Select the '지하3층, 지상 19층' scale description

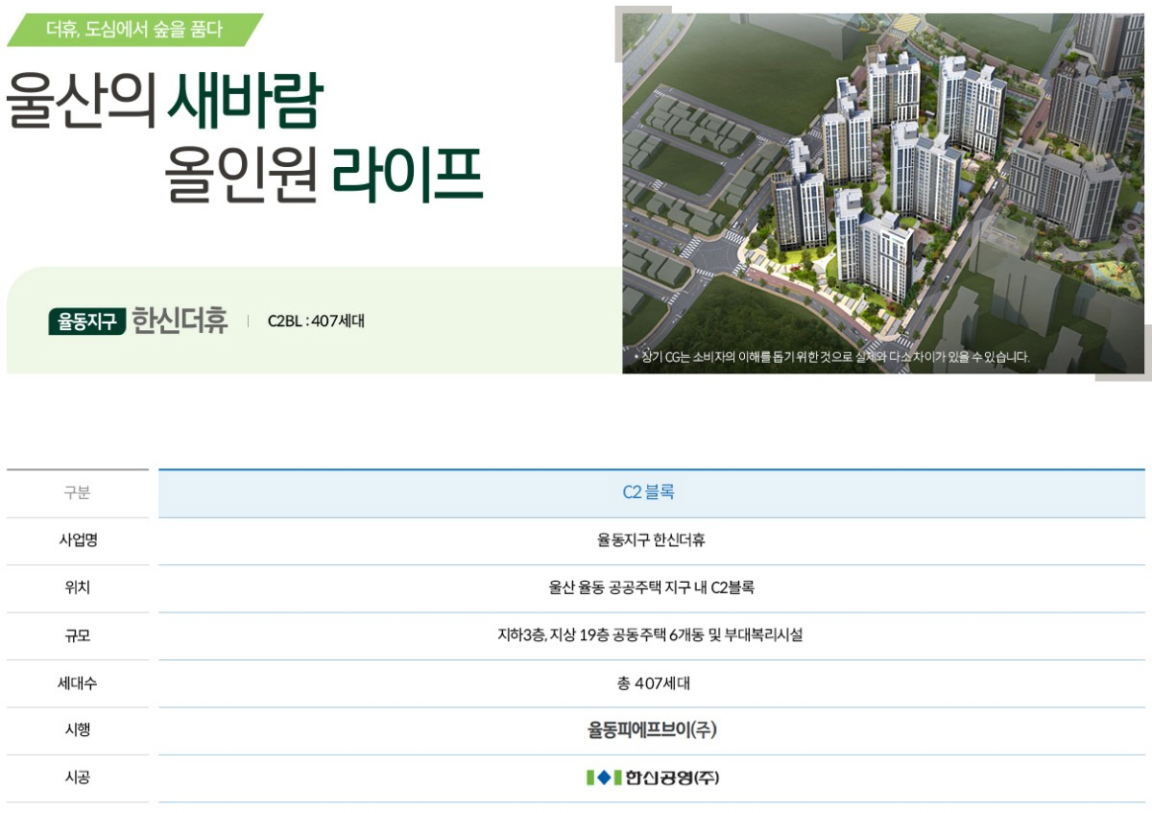coord(651,635)
